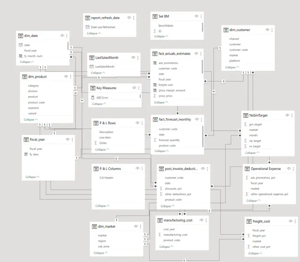This screenshot has height=262, width=300.
Task: Click the fiscal_year table icon
Action: pos(26,140)
